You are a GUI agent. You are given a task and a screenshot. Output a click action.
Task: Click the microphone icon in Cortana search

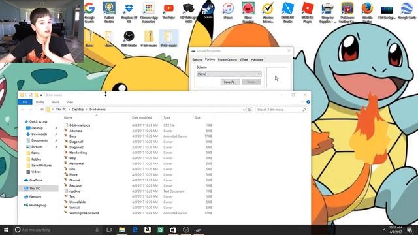click(x=97, y=230)
